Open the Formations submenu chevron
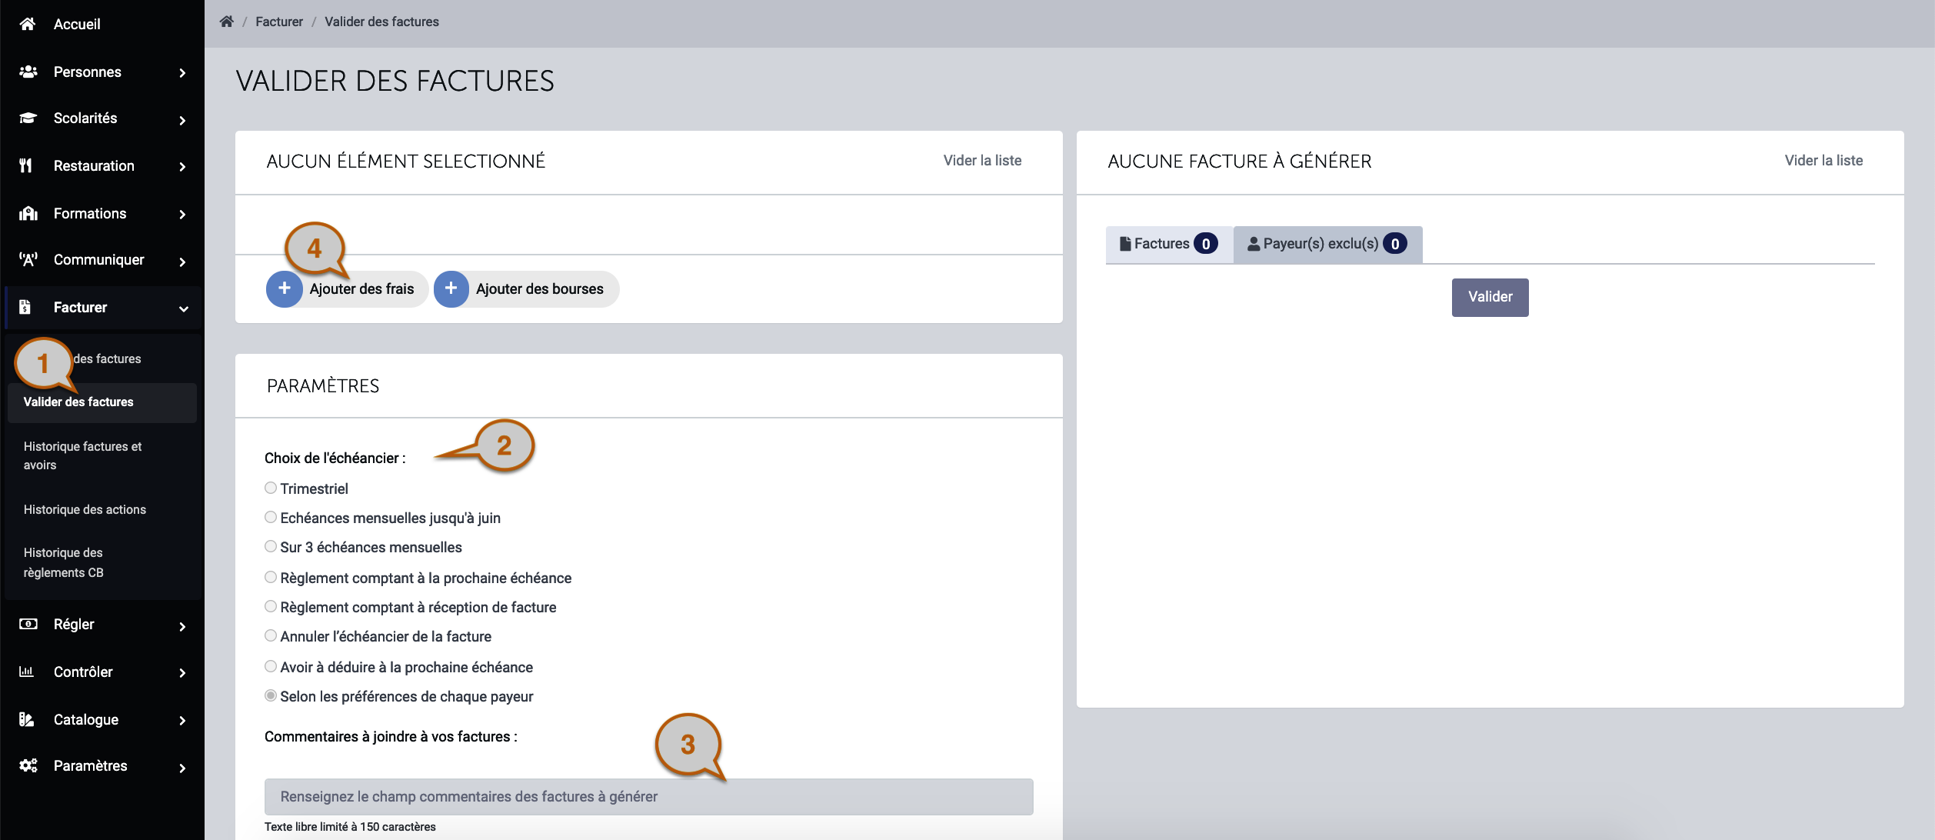Screen dimensions: 1935x840 coord(182,215)
